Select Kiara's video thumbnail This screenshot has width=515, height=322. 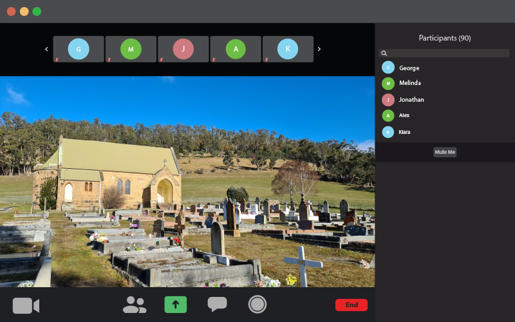pyautogui.click(x=288, y=50)
